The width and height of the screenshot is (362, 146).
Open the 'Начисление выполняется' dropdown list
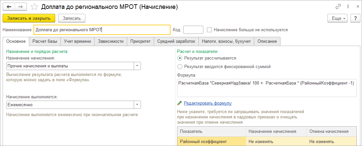(137, 105)
